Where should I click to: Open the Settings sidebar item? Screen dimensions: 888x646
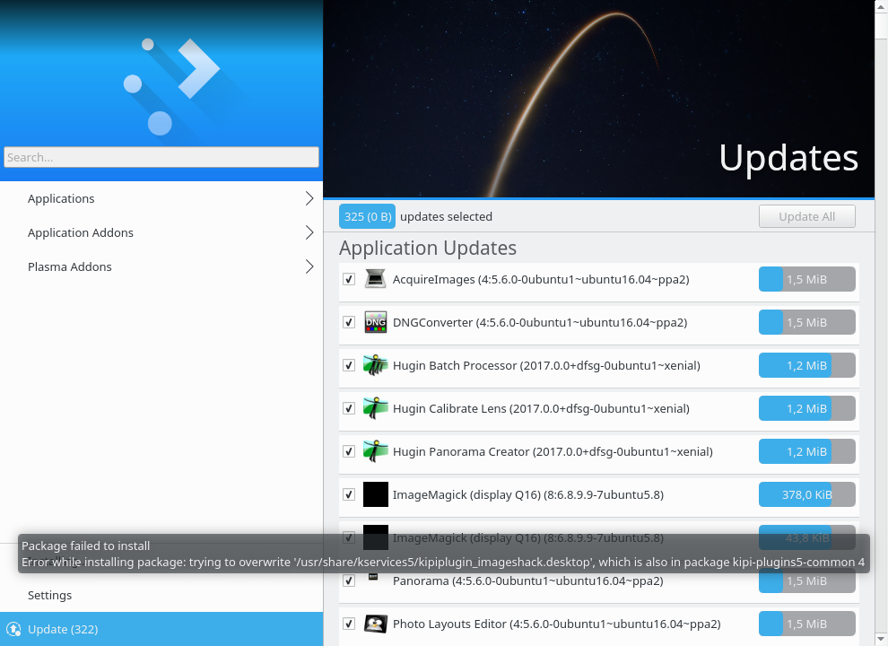tap(49, 595)
